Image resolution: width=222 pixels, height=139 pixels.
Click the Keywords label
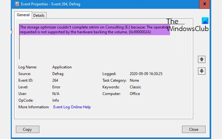[x=111, y=87]
